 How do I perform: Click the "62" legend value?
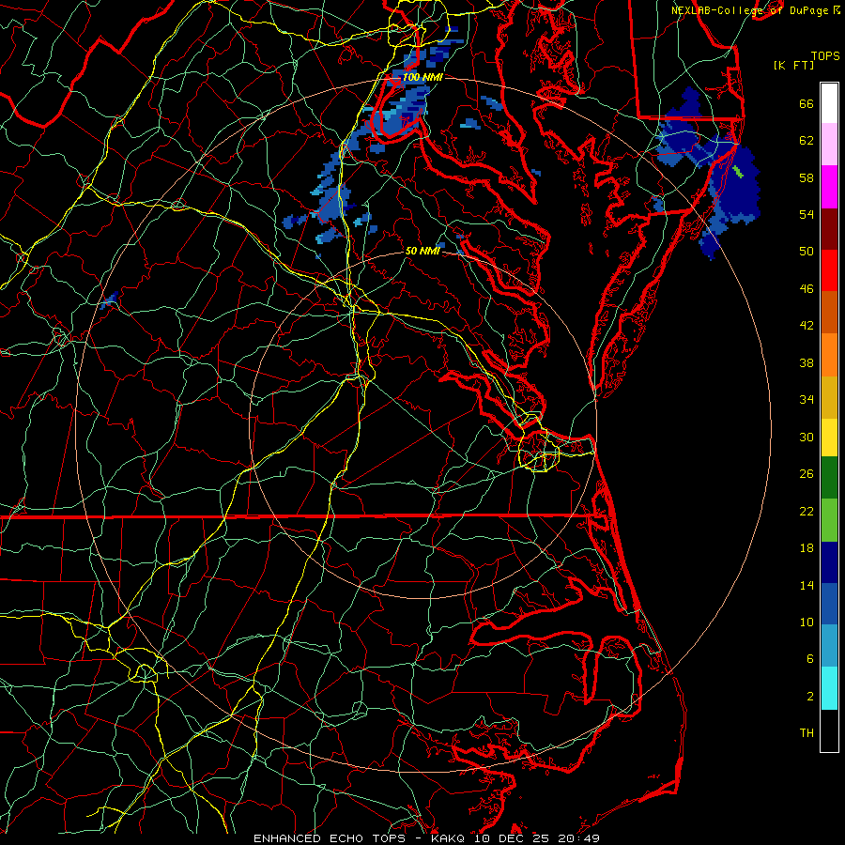[x=807, y=141]
